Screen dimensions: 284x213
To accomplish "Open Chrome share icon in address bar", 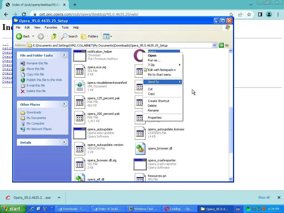I will tap(240, 14).
